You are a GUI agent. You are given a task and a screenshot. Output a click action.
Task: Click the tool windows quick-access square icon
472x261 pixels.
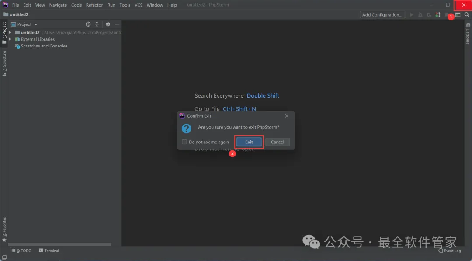click(4, 258)
